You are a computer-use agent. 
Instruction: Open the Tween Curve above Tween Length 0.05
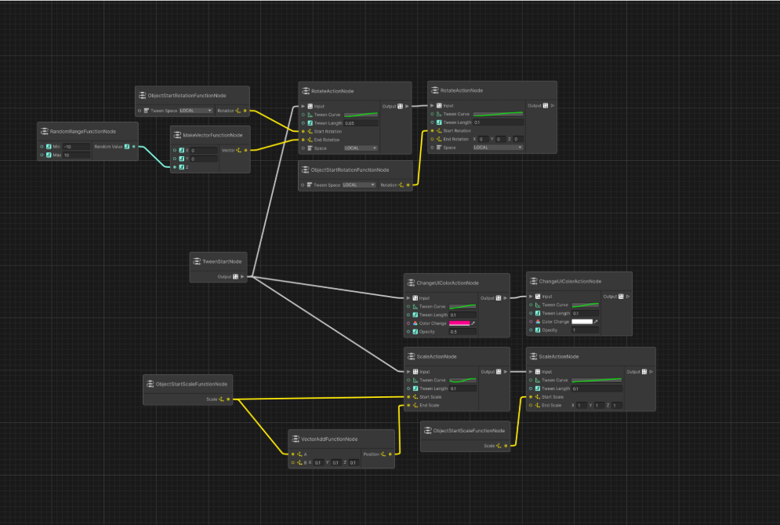coord(361,115)
